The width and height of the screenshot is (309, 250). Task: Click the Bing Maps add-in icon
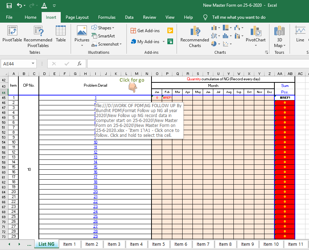(170, 31)
